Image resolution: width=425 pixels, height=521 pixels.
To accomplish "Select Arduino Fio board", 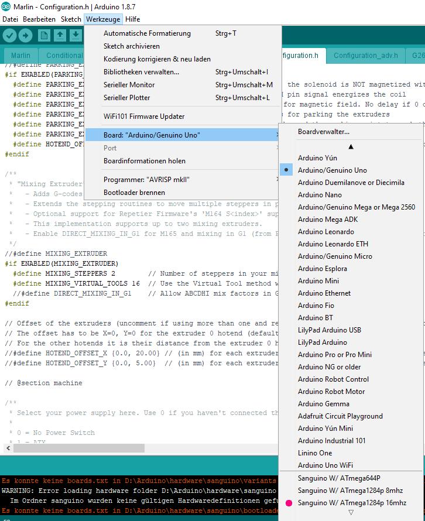I will (x=351, y=306).
